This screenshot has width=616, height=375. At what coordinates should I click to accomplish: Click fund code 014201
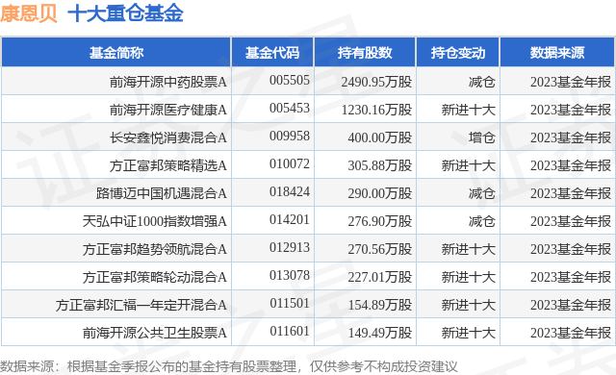click(290, 219)
